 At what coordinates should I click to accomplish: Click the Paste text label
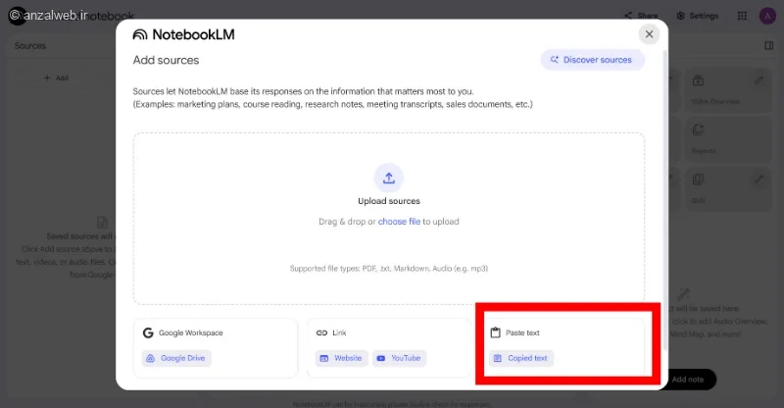coord(522,332)
